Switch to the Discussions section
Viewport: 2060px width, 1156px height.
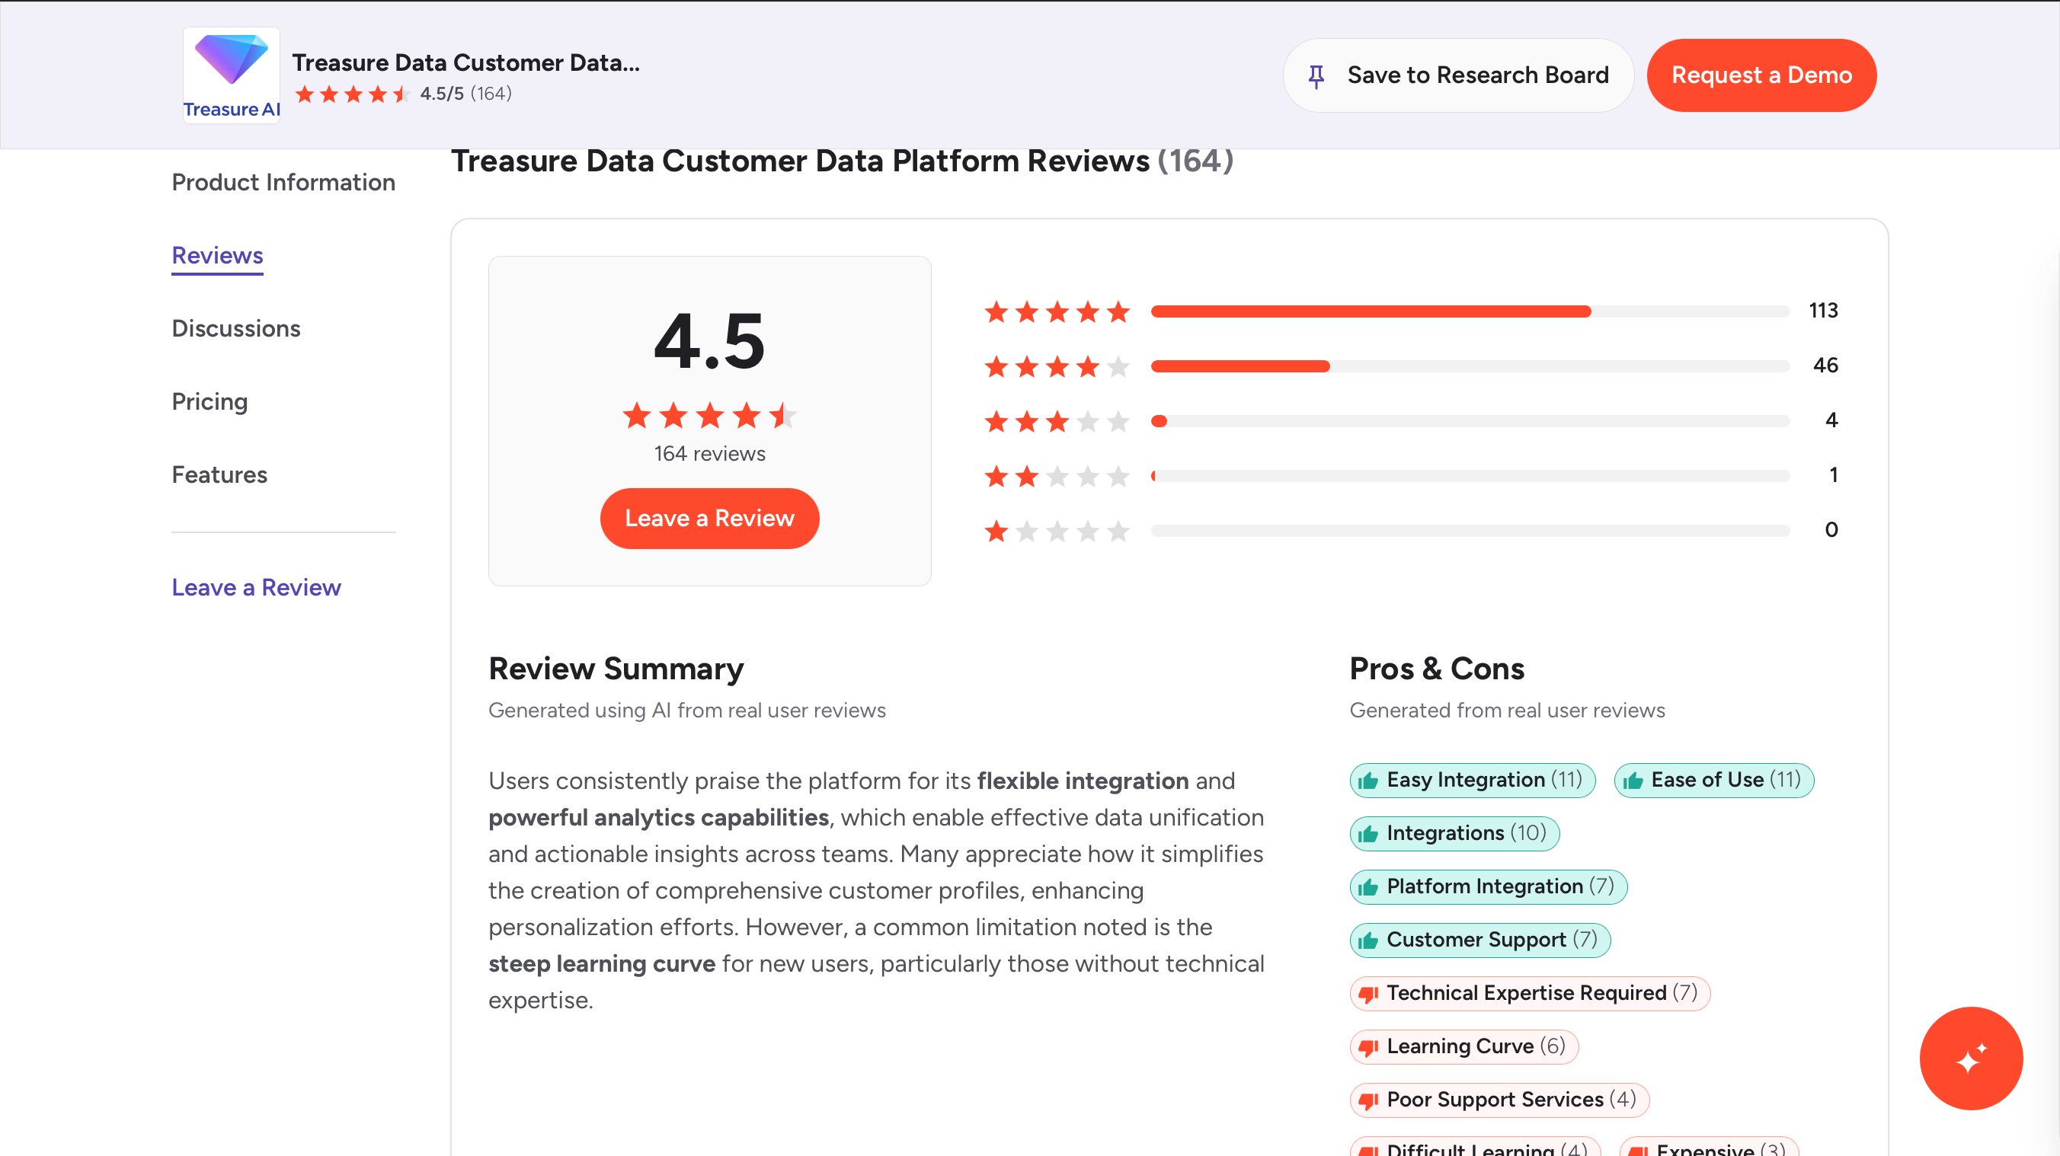[x=236, y=328]
